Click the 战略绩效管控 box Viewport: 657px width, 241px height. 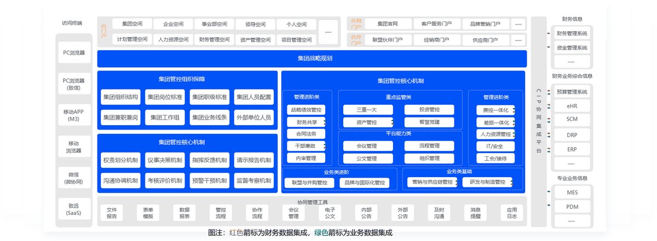click(306, 109)
